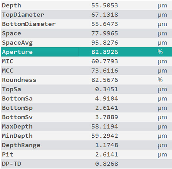172x169 pixels.
Task: Select the DepthRange row label
Action: tap(21, 145)
